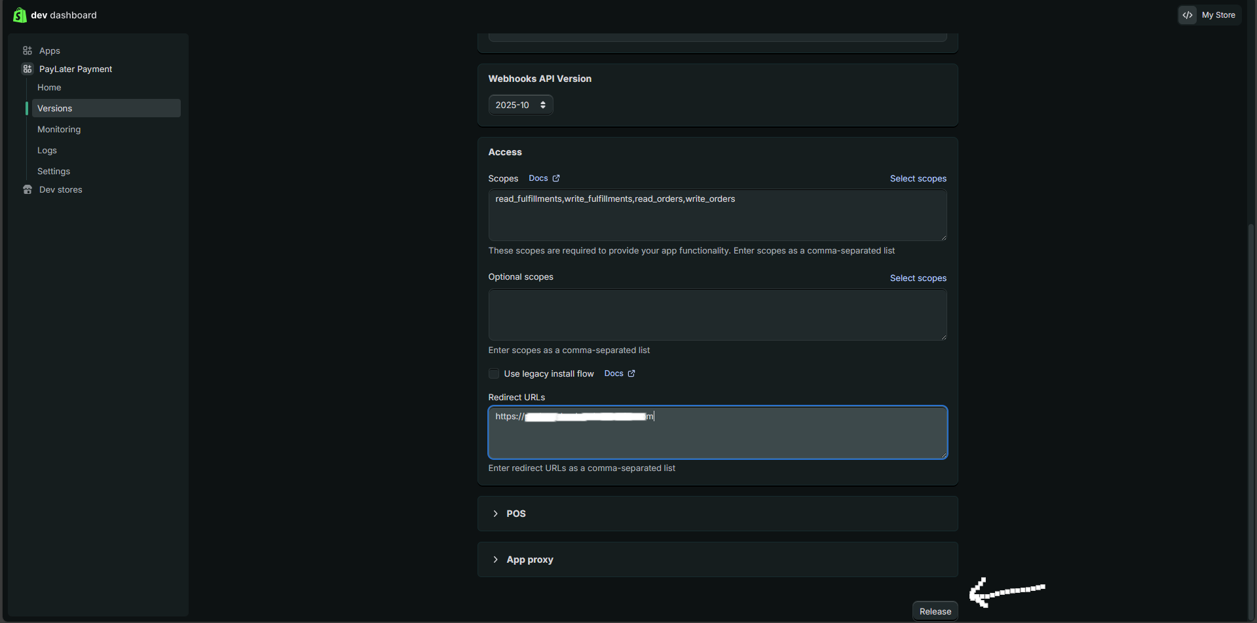Go to Home in sidebar

49,87
